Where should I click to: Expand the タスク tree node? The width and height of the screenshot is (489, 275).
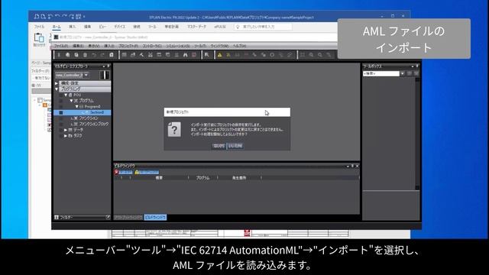point(66,136)
